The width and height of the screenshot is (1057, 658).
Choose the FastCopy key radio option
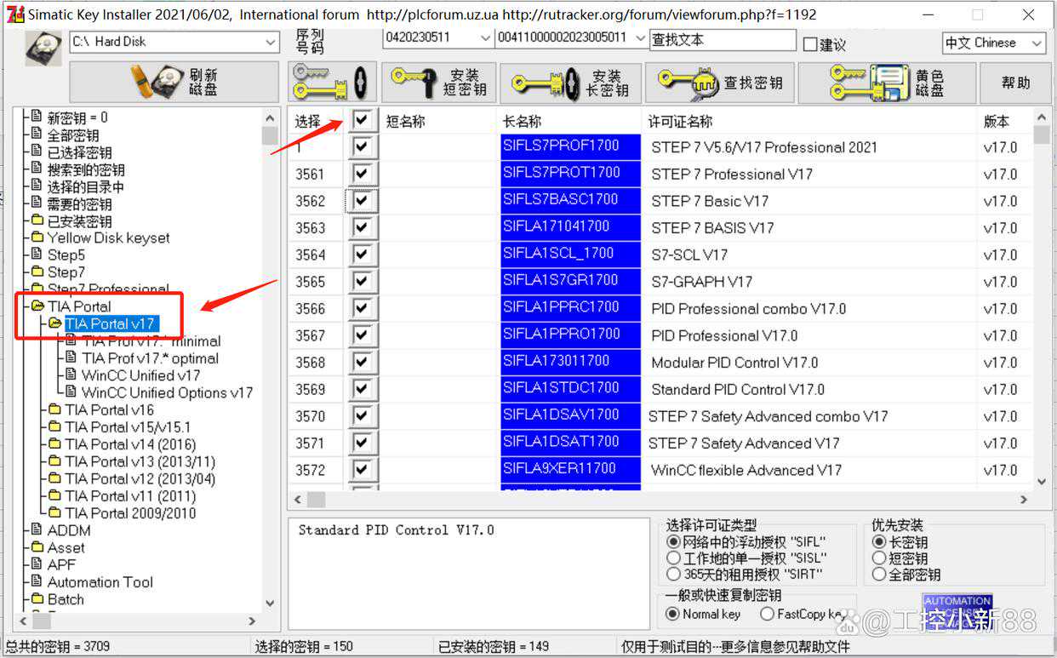coord(767,614)
